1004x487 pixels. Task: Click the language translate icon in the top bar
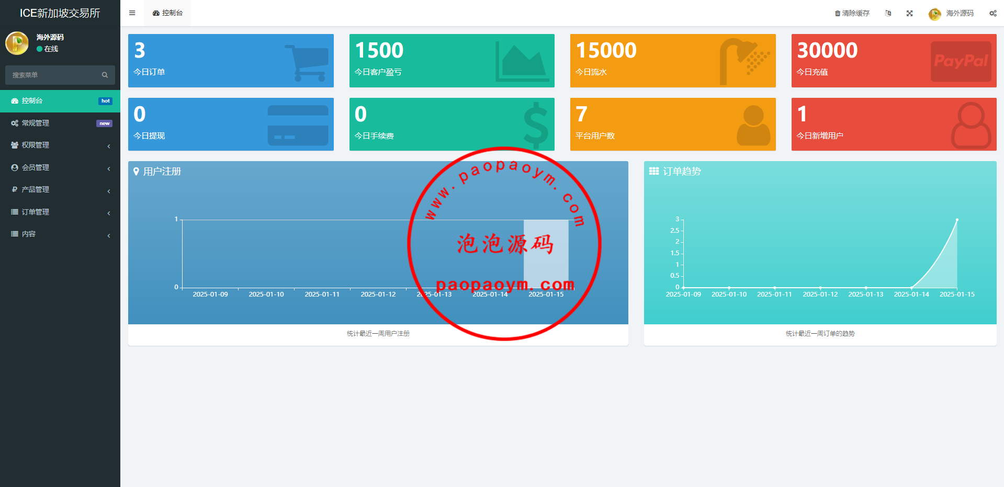click(888, 13)
